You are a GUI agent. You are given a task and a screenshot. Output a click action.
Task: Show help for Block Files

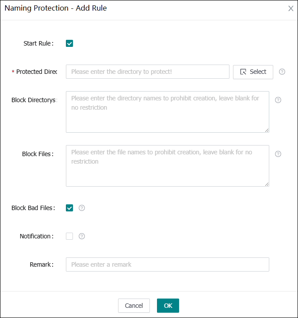(278, 154)
